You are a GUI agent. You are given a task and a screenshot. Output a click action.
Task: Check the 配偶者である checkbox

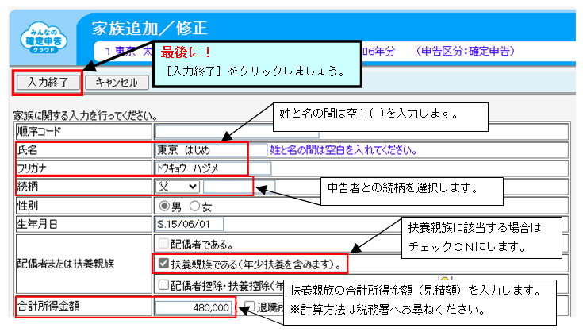163,244
